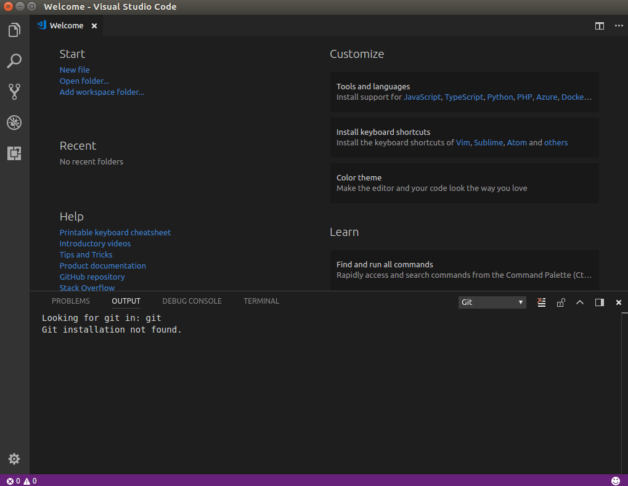Open the Manage gear menu
This screenshot has width=628, height=486.
tap(14, 459)
